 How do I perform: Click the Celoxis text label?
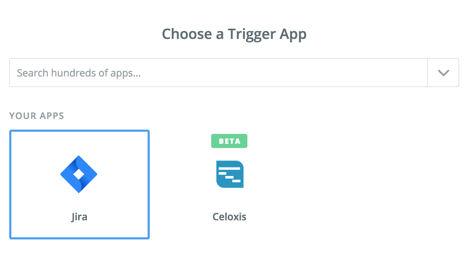click(x=229, y=216)
